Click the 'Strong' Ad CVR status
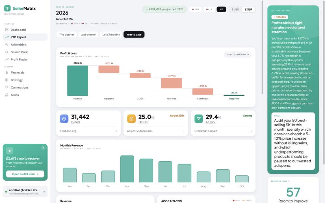325x203 pixels. click(x=247, y=116)
